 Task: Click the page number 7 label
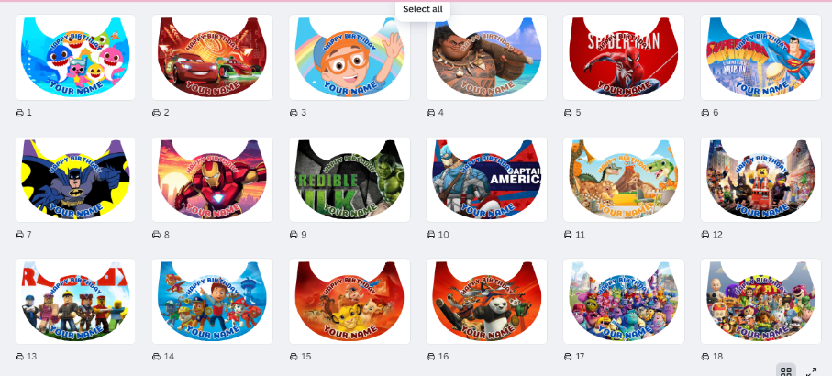29,235
